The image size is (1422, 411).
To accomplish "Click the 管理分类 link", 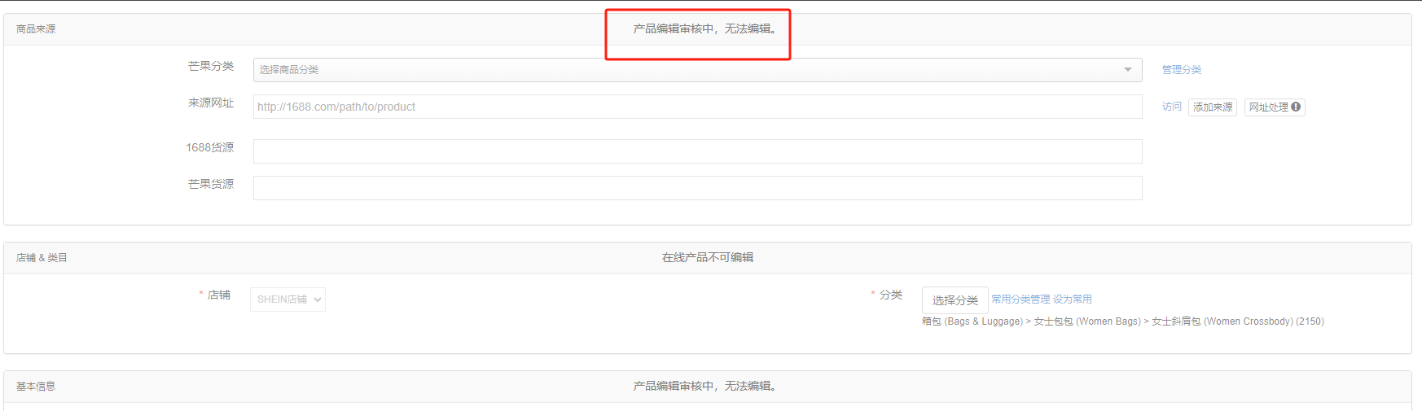I will (x=1181, y=70).
